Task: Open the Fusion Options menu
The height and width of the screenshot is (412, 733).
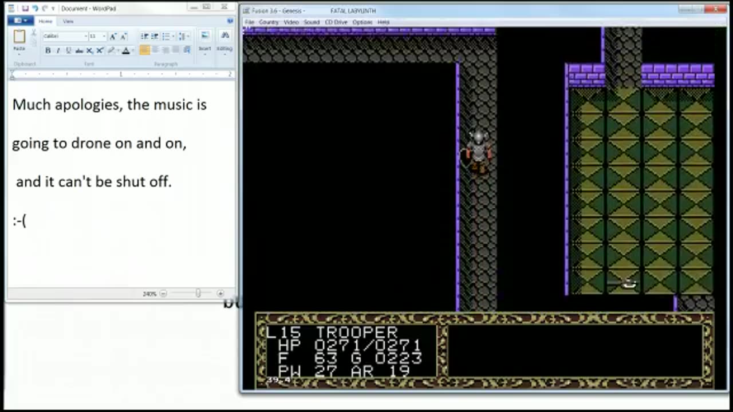Action: click(x=362, y=22)
